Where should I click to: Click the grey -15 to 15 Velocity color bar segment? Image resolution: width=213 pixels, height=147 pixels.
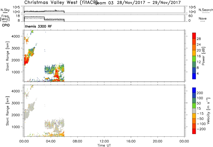tap(194, 111)
